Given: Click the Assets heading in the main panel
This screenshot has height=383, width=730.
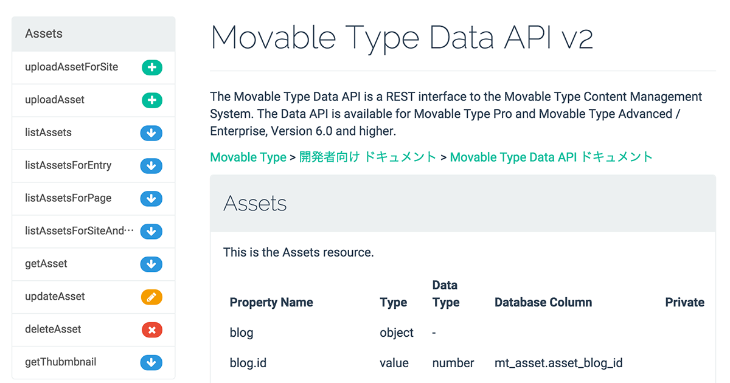Looking at the screenshot, I should (x=255, y=204).
